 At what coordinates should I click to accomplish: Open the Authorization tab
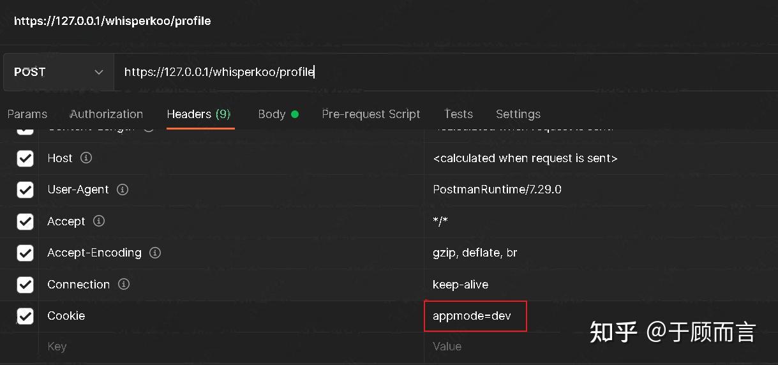[107, 114]
